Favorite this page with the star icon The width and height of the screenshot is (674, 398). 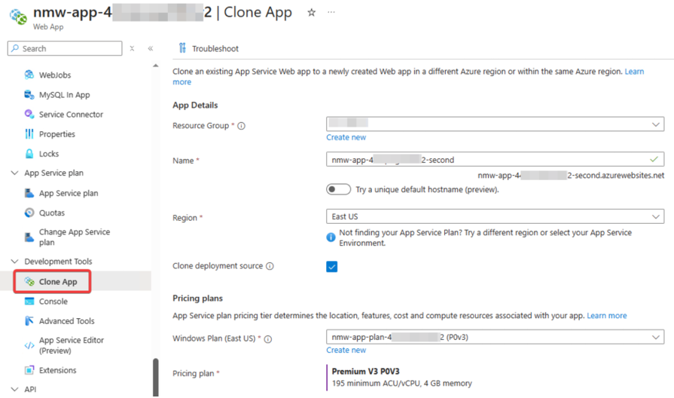(312, 13)
